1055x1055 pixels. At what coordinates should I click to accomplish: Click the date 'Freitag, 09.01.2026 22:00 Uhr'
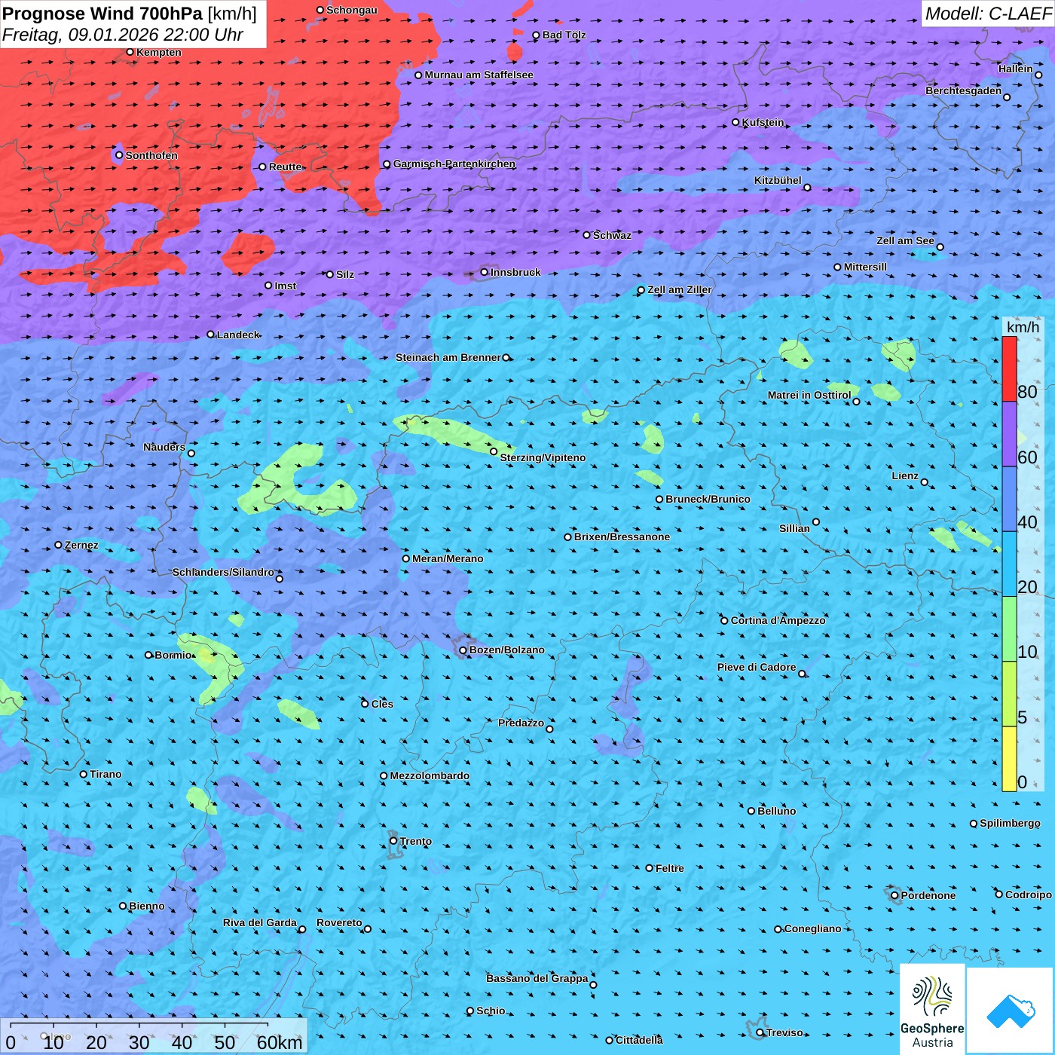click(123, 35)
